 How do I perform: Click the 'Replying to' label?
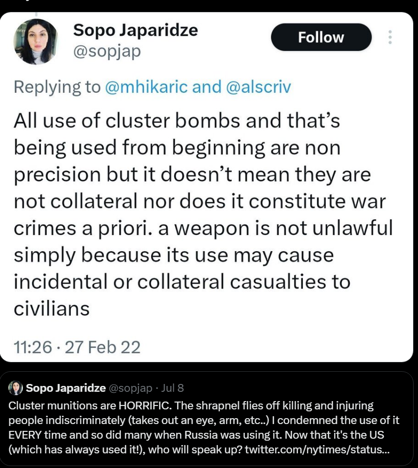coord(57,87)
